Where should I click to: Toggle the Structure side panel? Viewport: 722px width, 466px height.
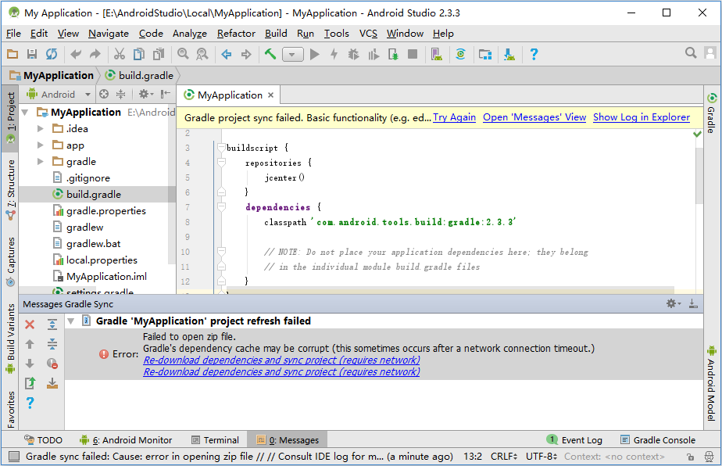tap(10, 189)
